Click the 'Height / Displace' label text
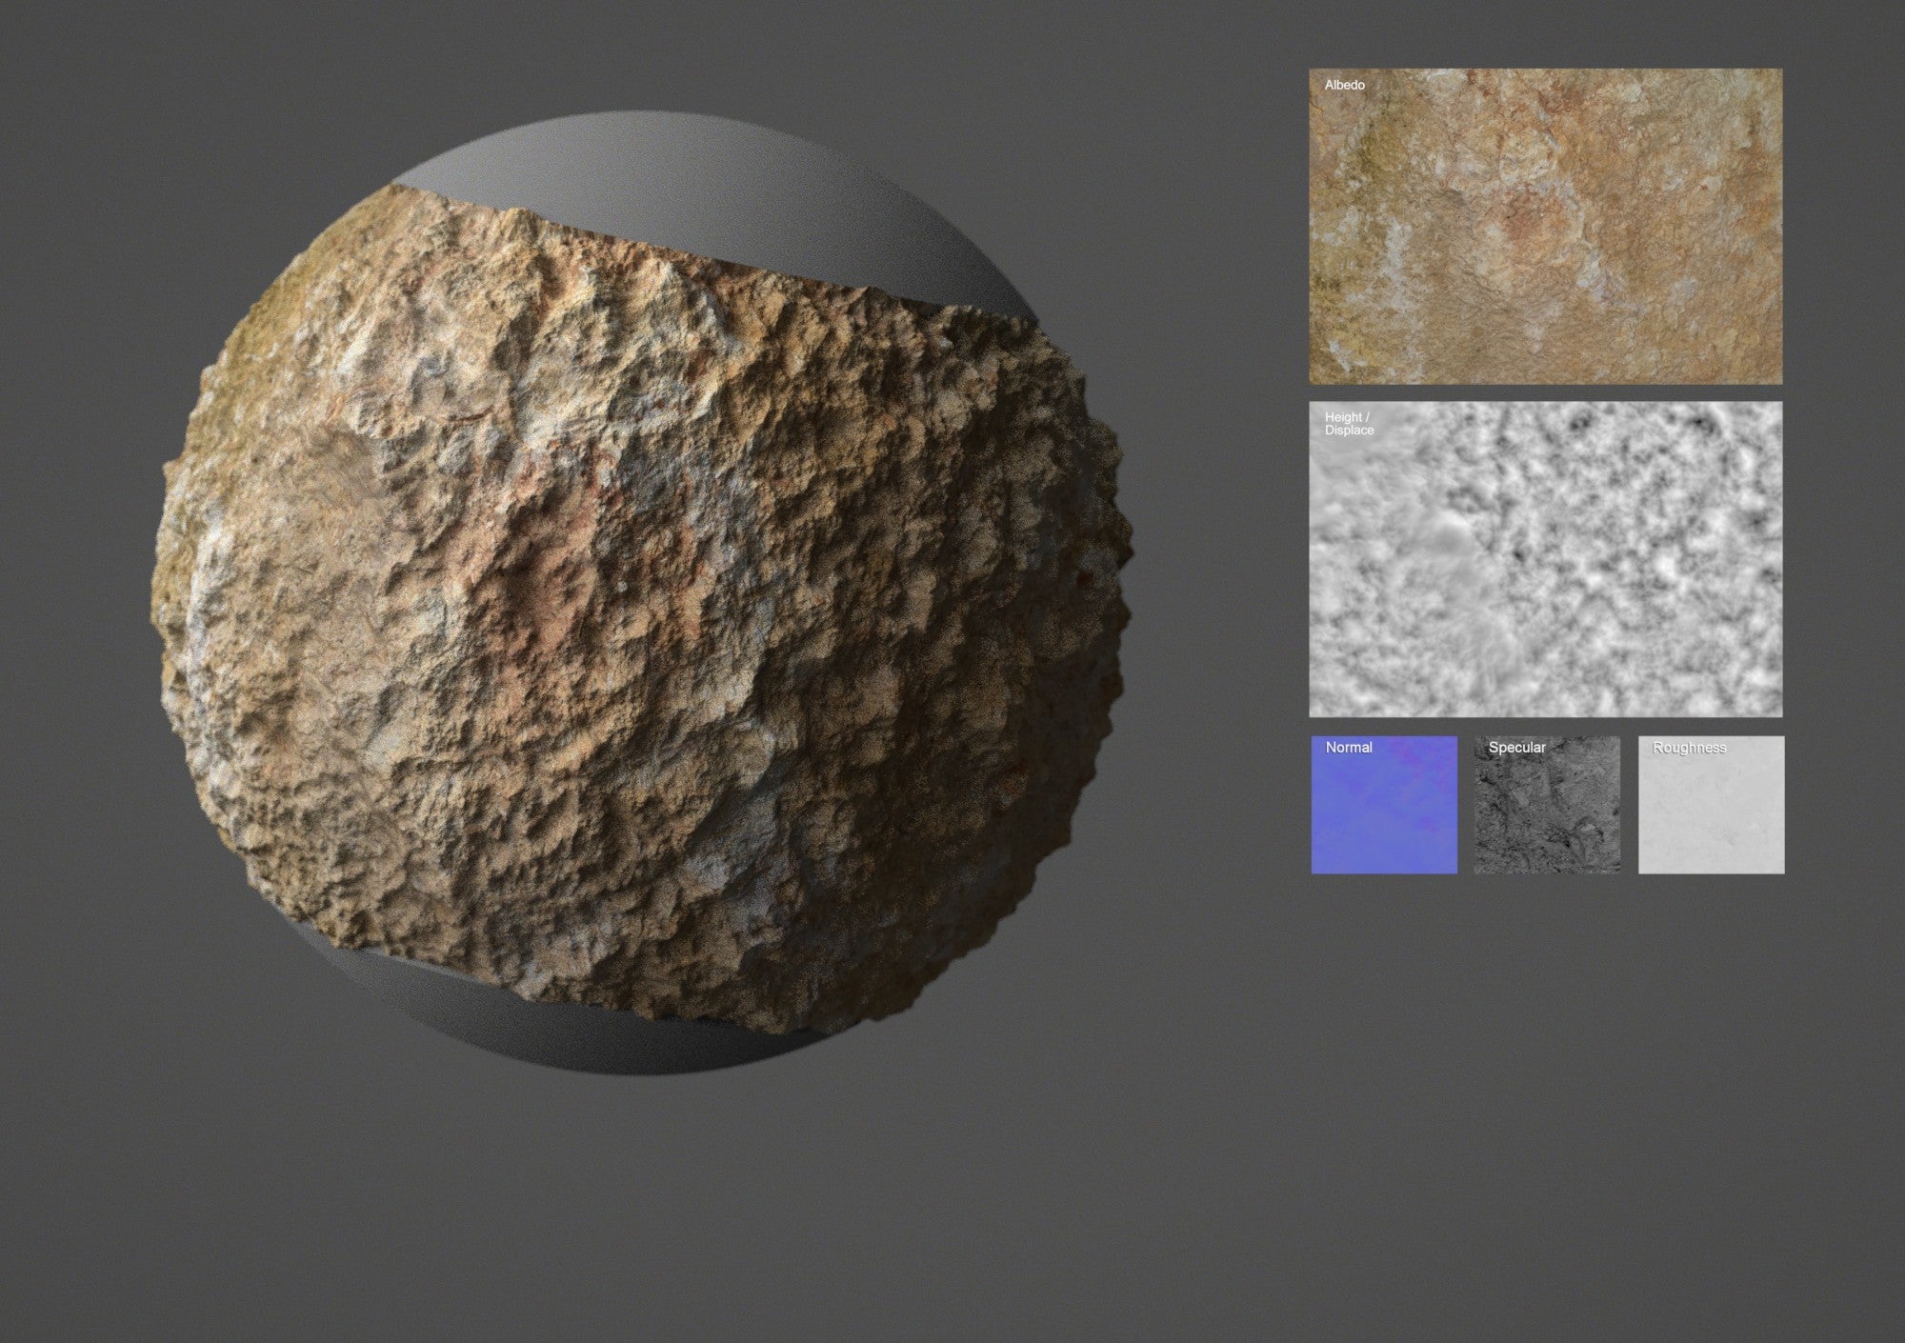 1349,424
